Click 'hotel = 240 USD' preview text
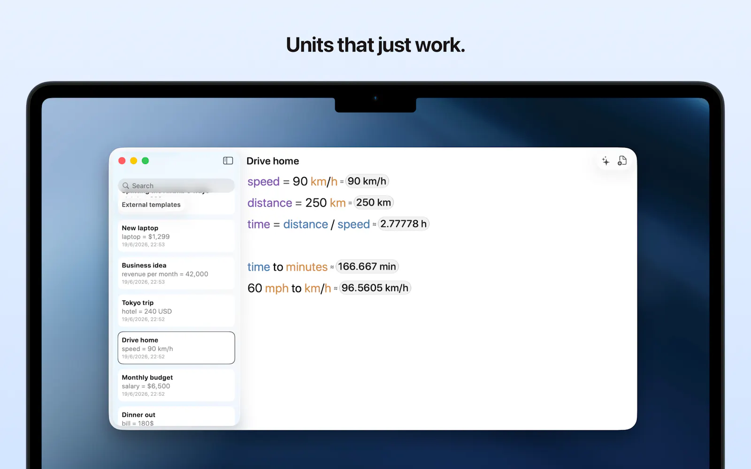 coord(147,311)
